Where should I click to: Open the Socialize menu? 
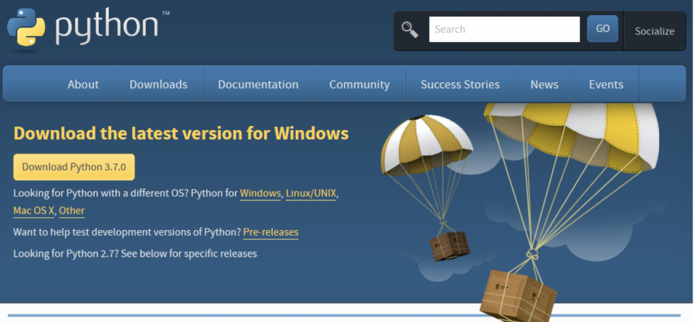point(654,31)
